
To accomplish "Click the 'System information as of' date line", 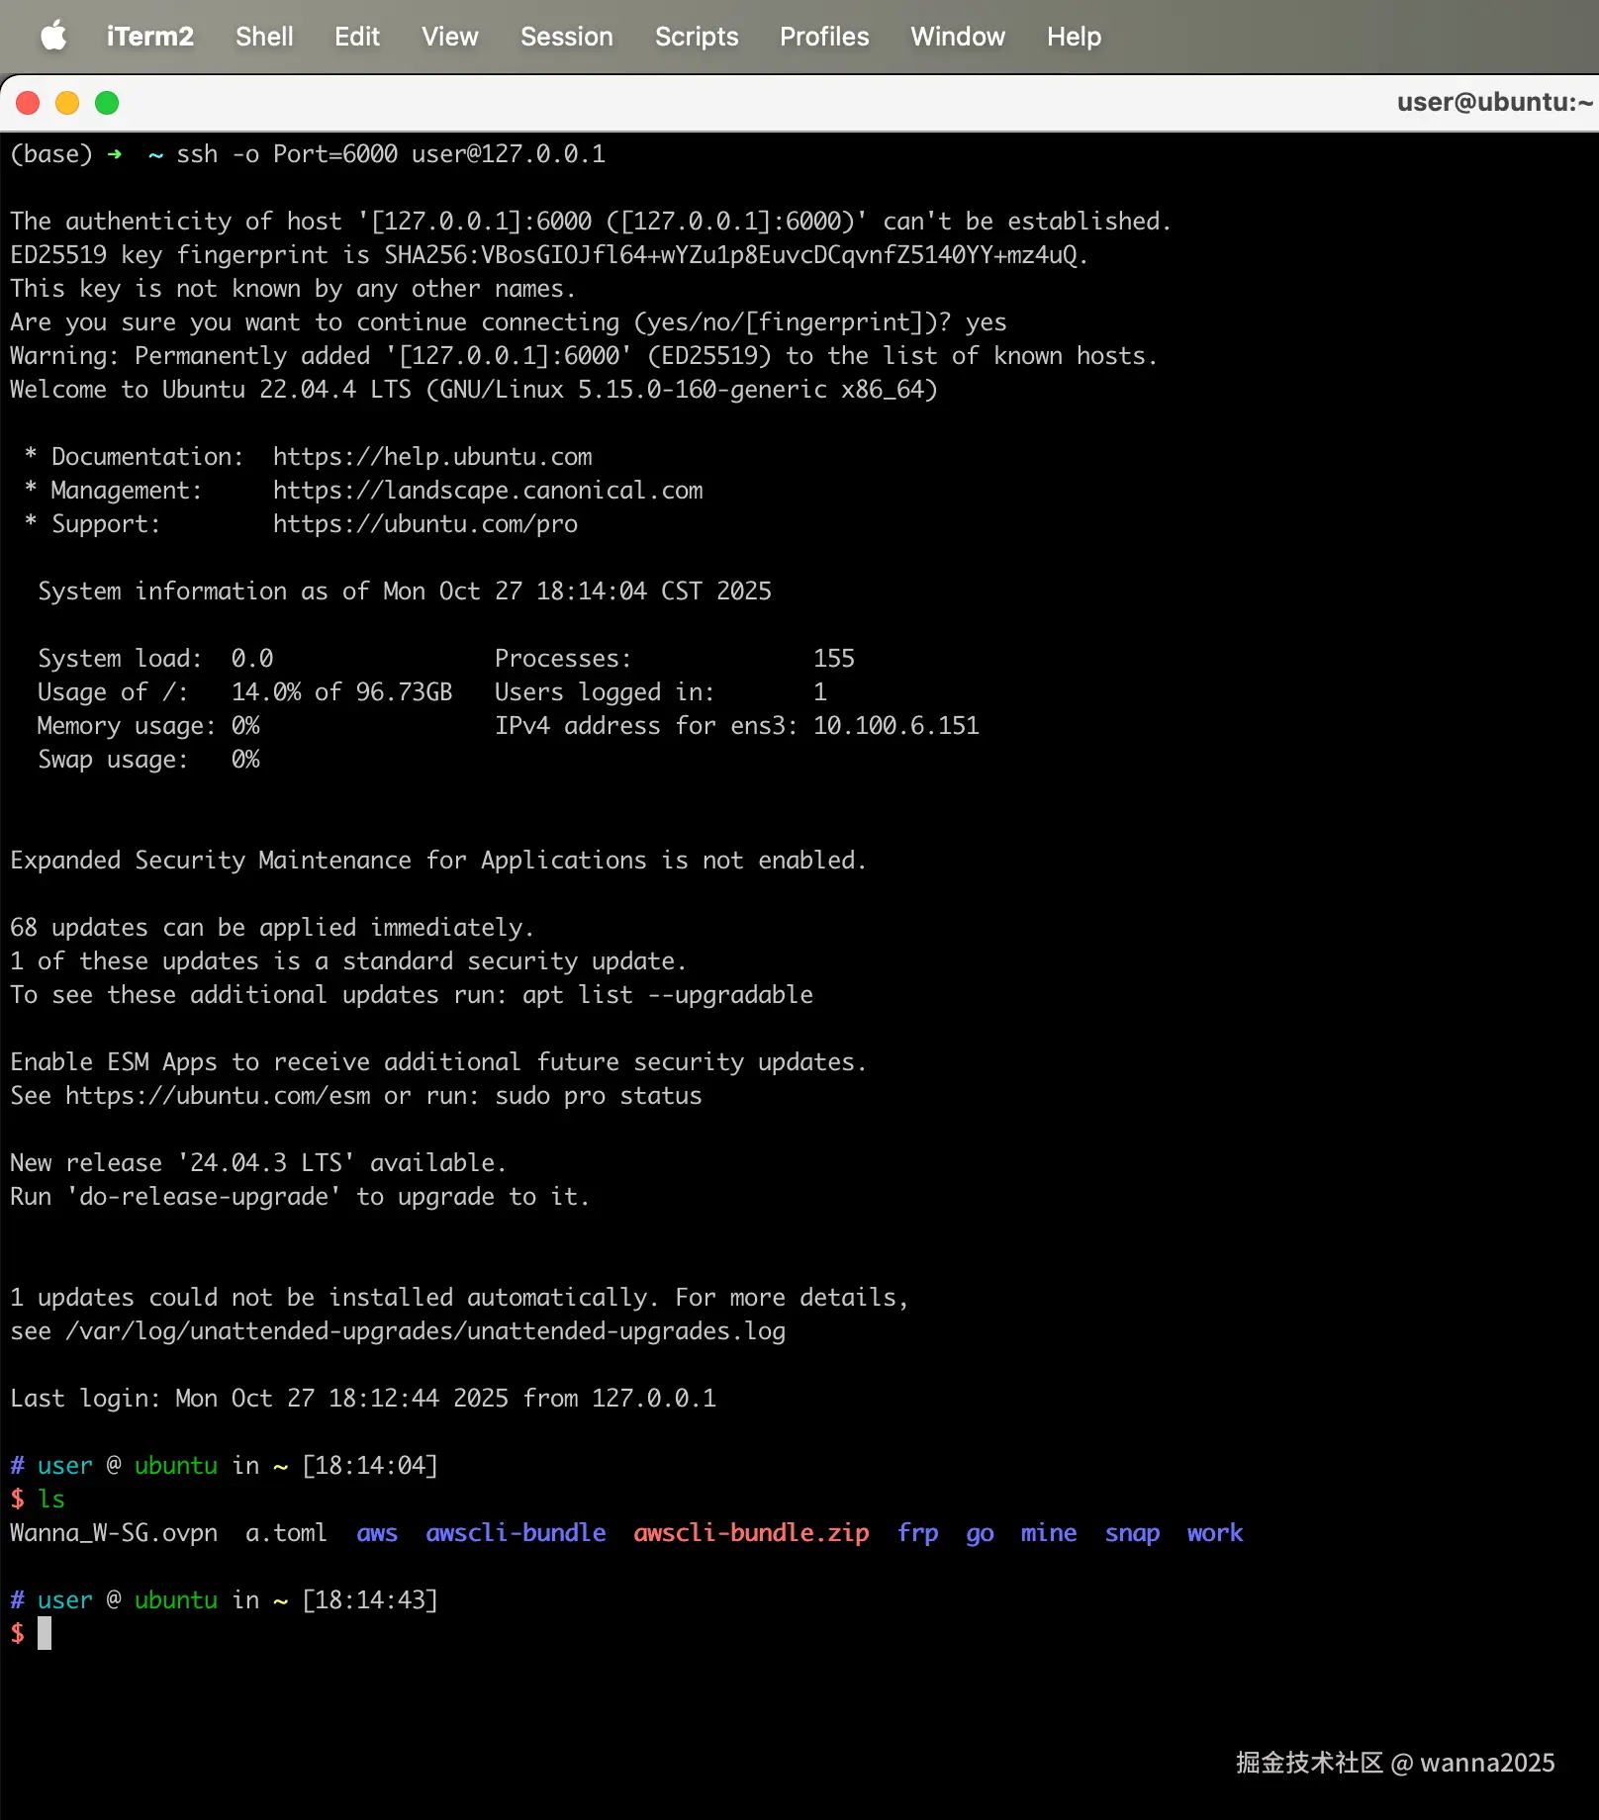I will click(x=405, y=591).
